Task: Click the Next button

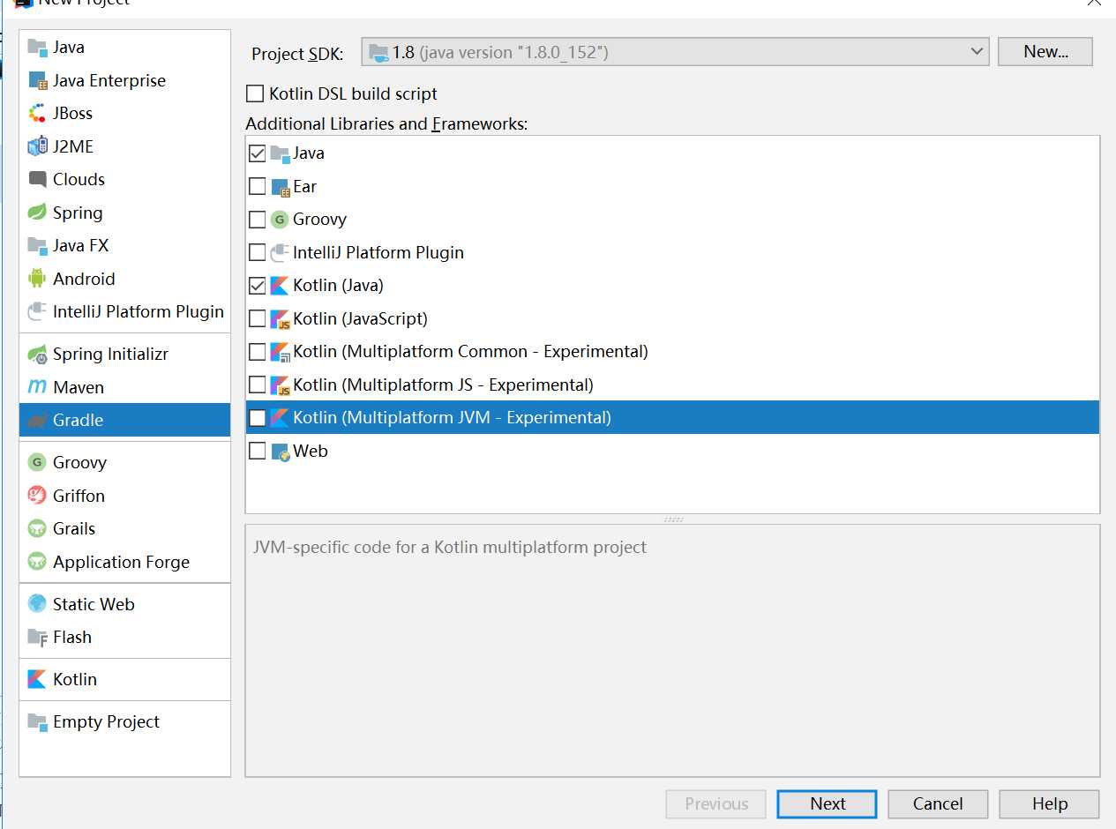Action: point(828,803)
